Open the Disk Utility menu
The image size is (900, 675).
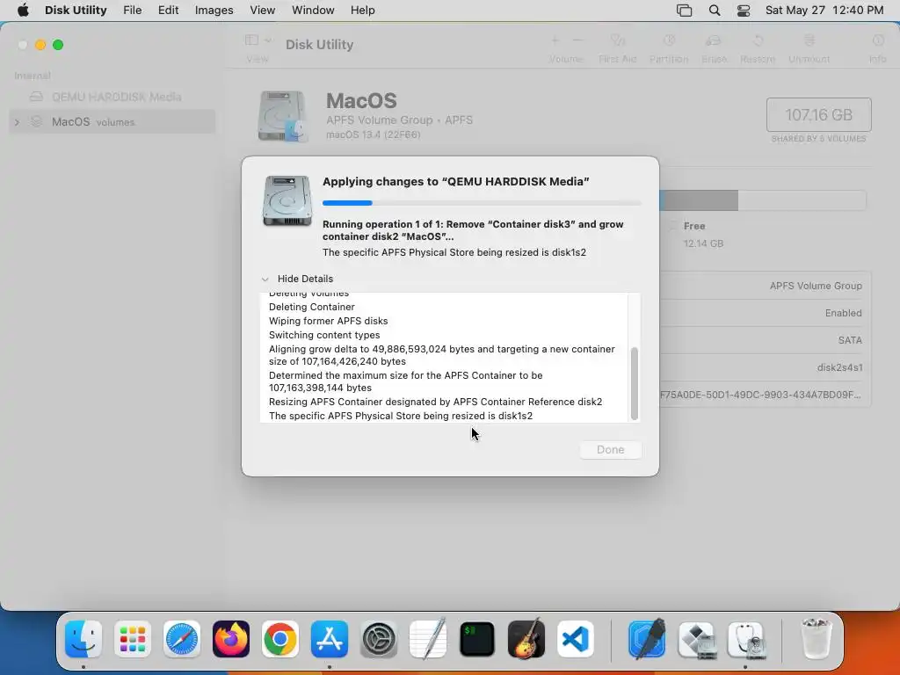pyautogui.click(x=76, y=11)
